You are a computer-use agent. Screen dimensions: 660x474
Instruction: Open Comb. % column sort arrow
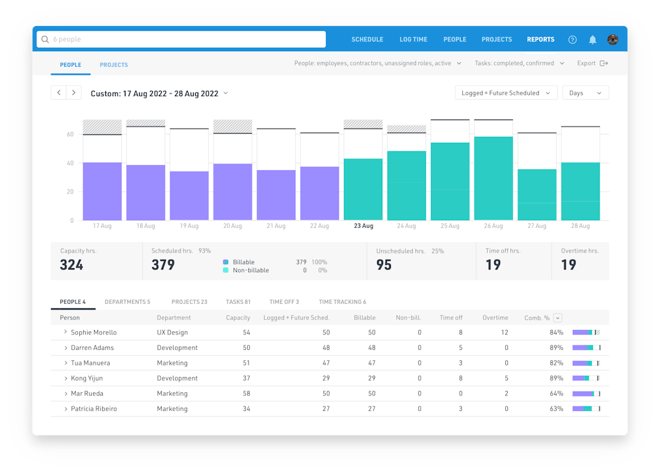coord(557,318)
